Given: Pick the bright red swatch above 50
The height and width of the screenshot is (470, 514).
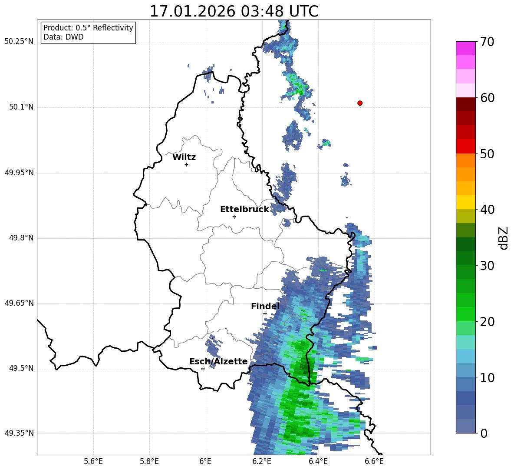Looking at the screenshot, I should click(x=466, y=147).
